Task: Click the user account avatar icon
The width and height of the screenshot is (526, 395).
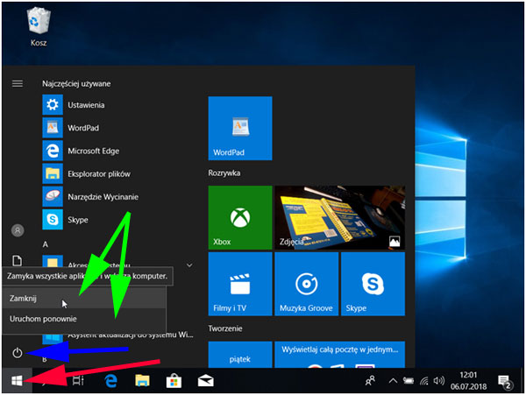Action: coord(18,230)
